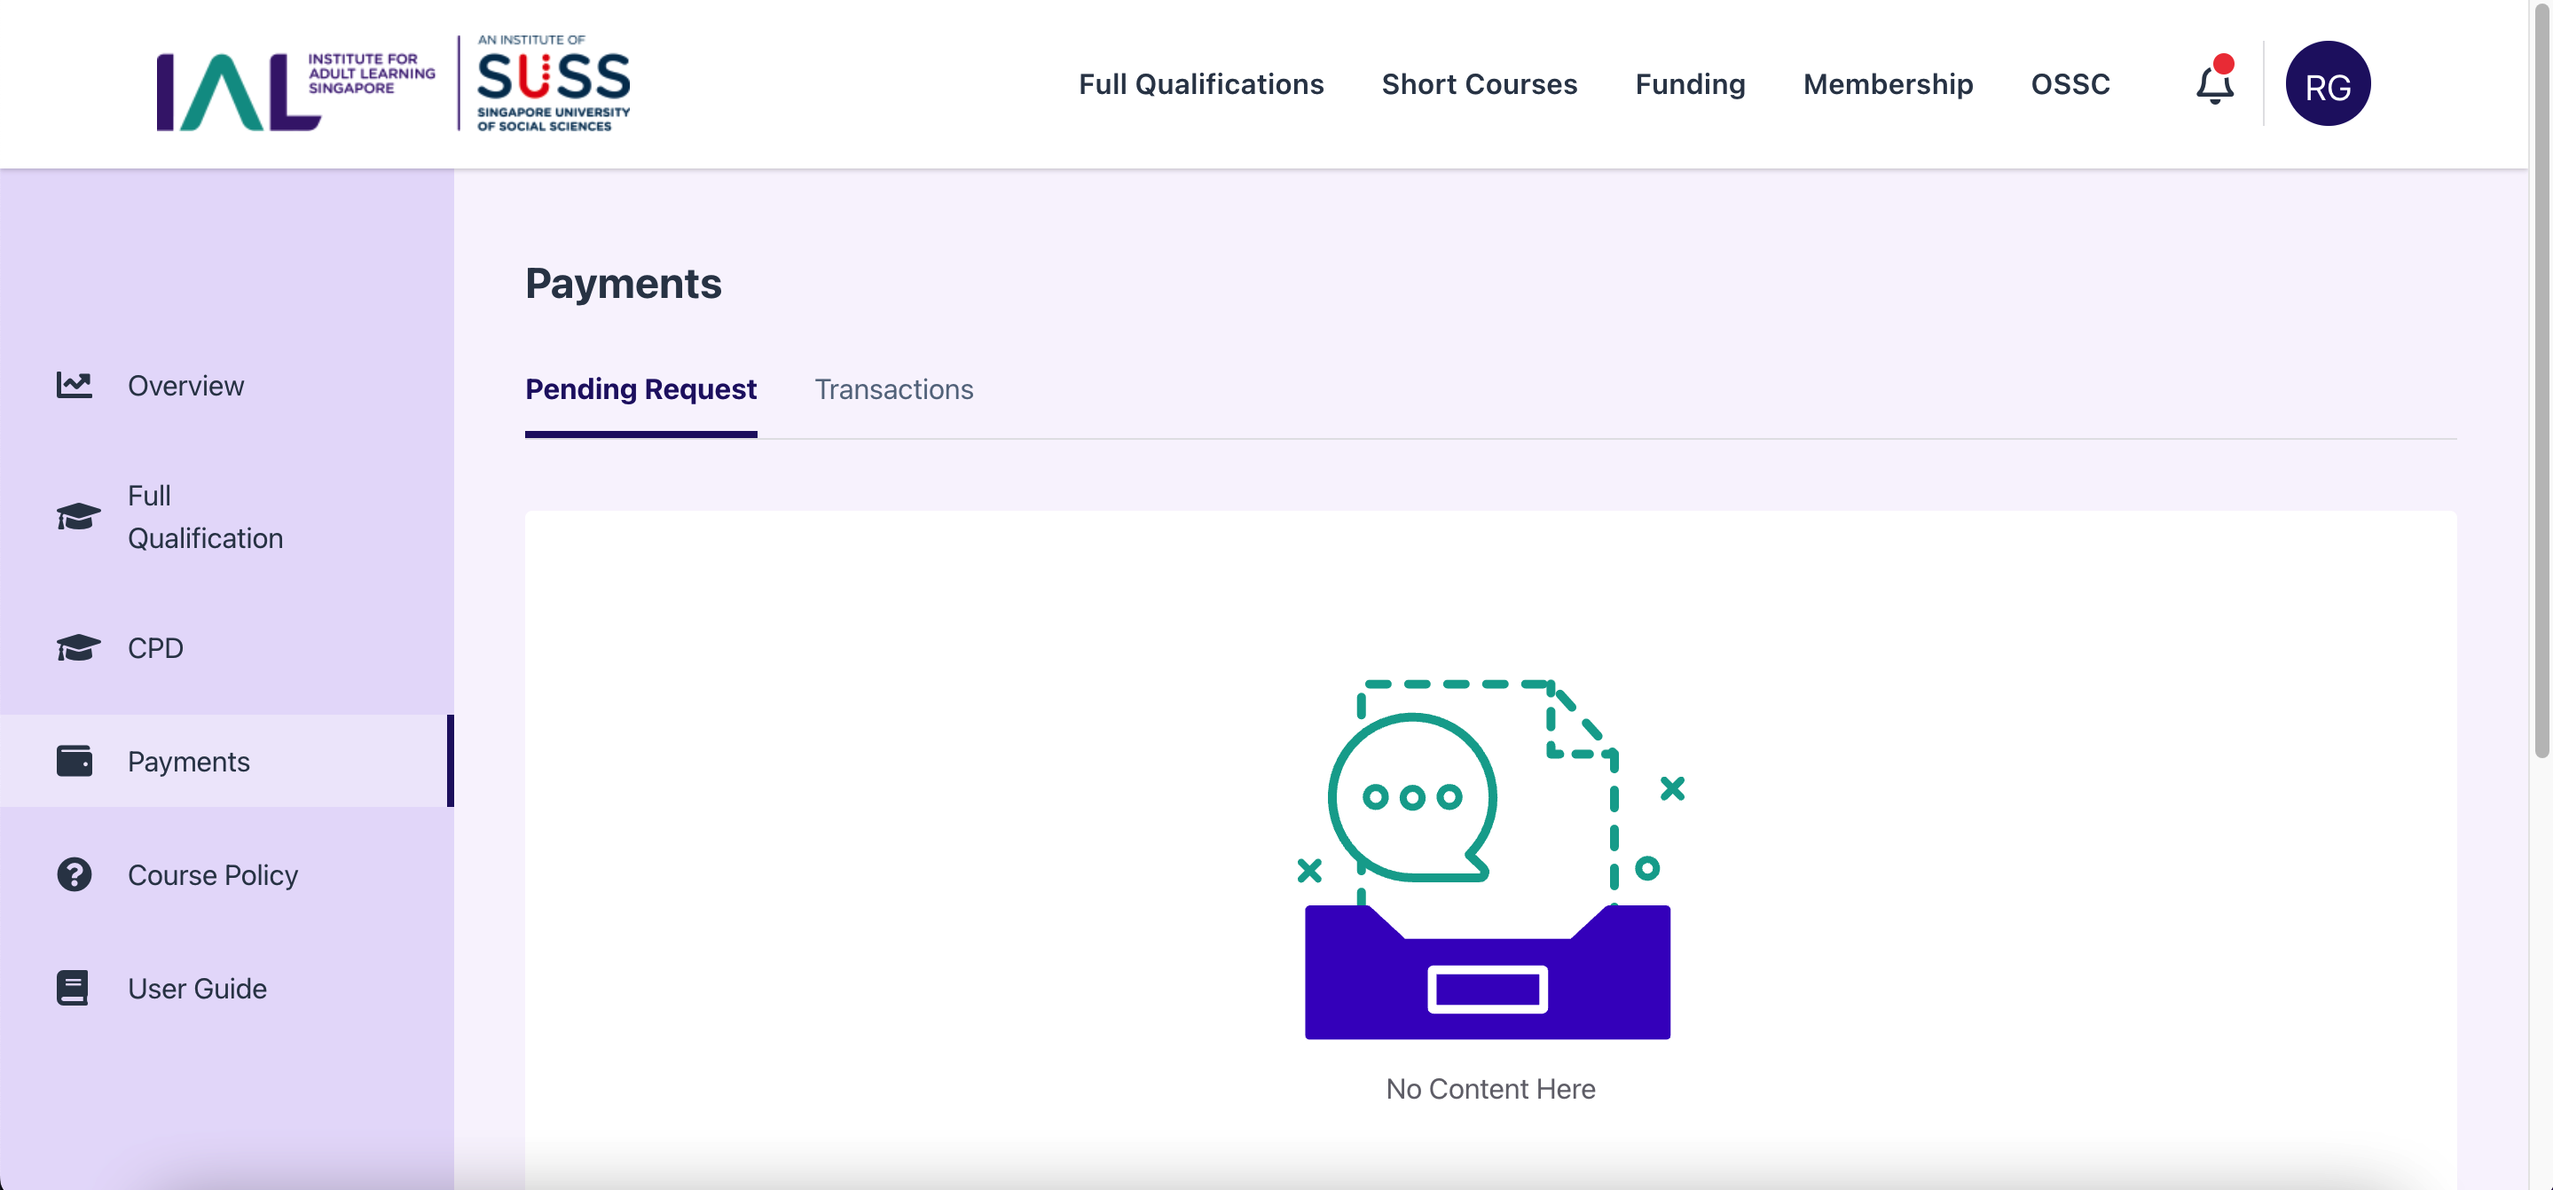Click the empty inbox illustration
Screen dimensions: 2553x1190
1489,858
